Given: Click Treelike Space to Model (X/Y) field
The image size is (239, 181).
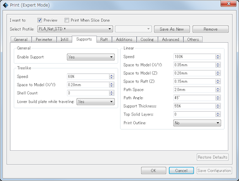Looking at the screenshot, I should (x=88, y=85).
